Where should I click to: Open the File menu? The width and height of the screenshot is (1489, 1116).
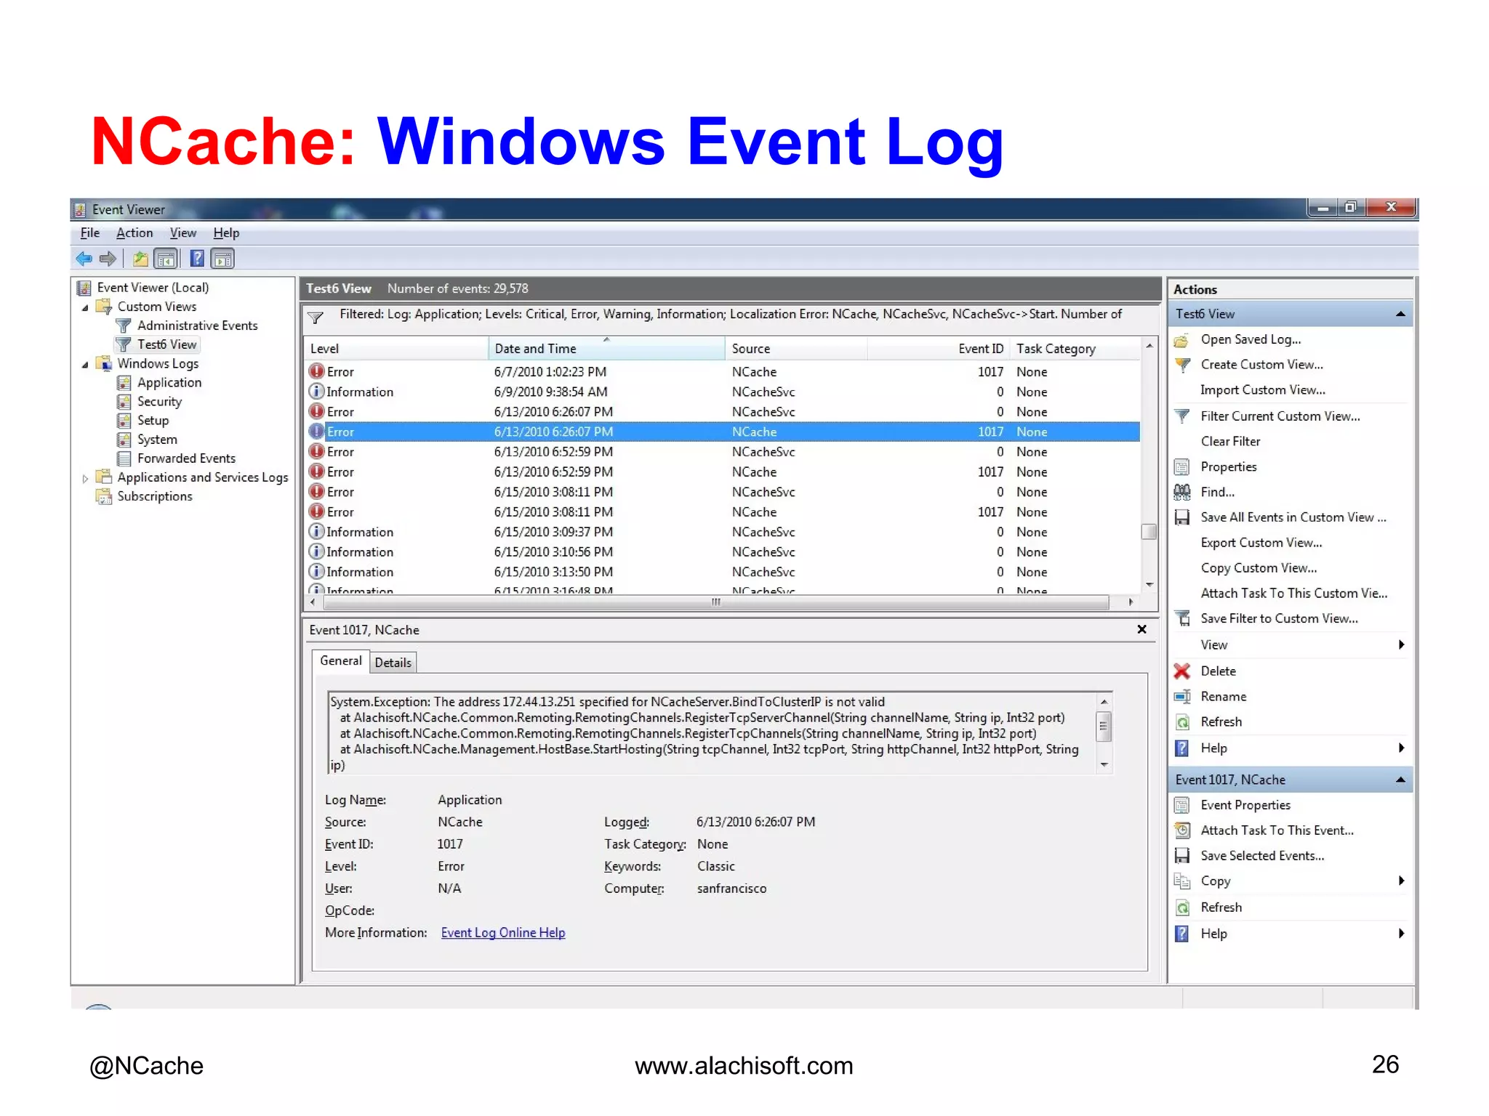point(90,233)
